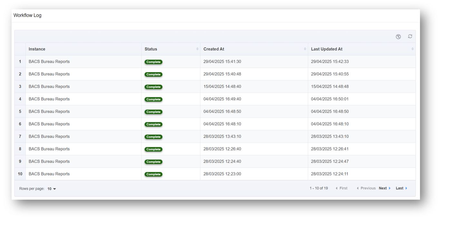Viewport: 449px width, 228px height.
Task: Click Complete badge in row 1
Action: (x=153, y=62)
